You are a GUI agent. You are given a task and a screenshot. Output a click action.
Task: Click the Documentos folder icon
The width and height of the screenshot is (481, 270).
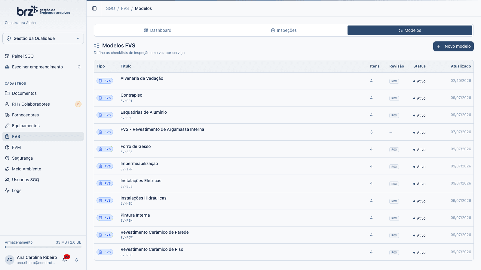pos(7,93)
